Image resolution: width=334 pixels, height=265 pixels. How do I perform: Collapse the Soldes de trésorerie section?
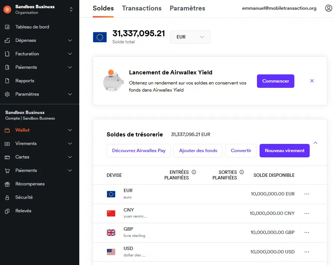coord(315,143)
